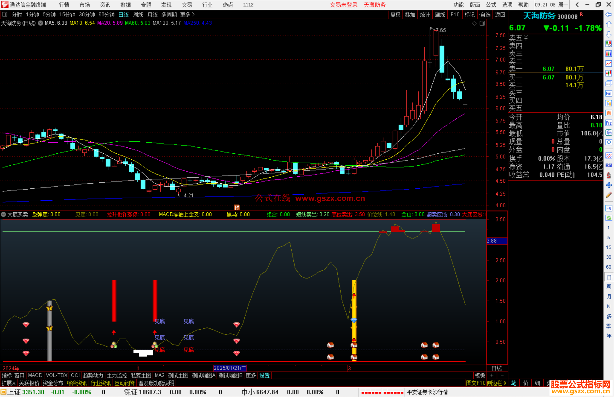This screenshot has height=397, width=614.
Task: Switch to 5-minute period in sidebar
Action: (x=608, y=237)
